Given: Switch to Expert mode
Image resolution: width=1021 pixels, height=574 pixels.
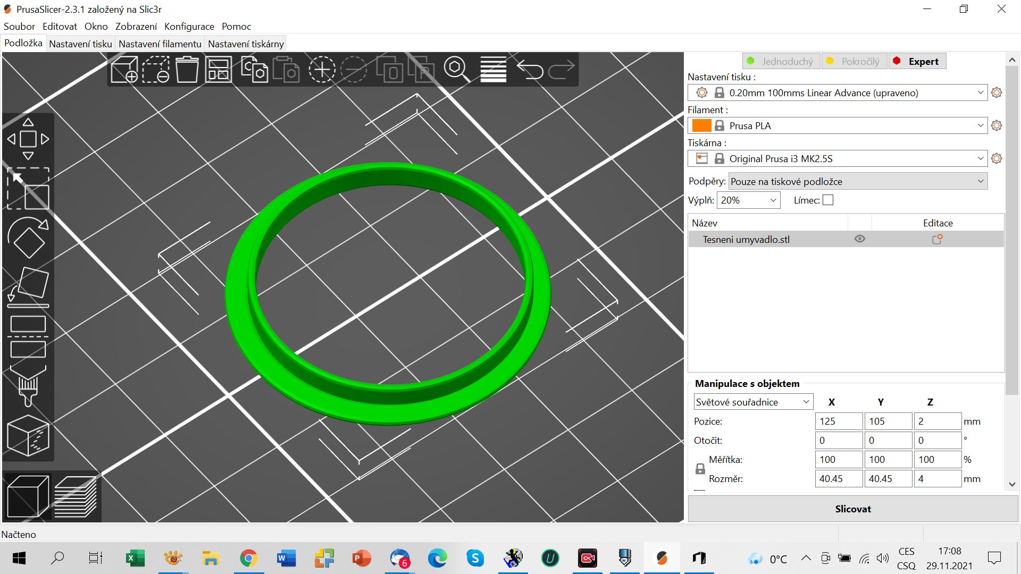Looking at the screenshot, I should coord(917,61).
